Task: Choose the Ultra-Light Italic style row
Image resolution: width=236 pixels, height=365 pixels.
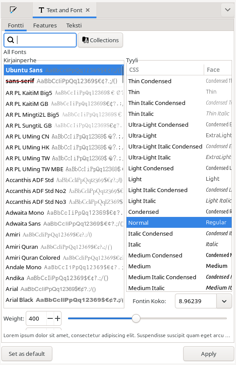Action: tap(179, 157)
